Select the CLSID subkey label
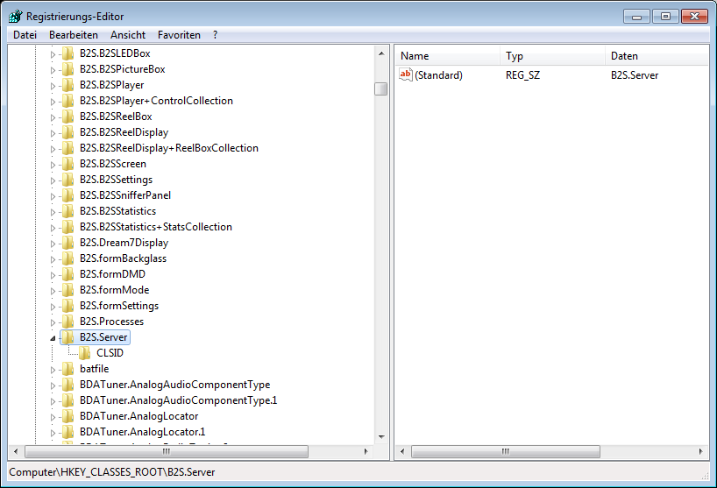 (x=110, y=353)
